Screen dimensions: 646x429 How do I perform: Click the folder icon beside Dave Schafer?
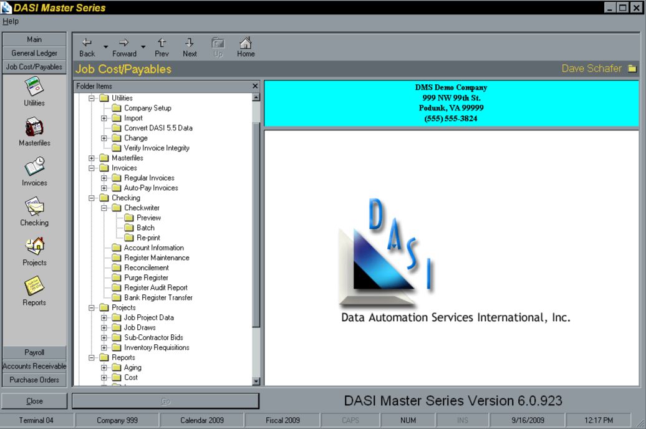pos(632,69)
